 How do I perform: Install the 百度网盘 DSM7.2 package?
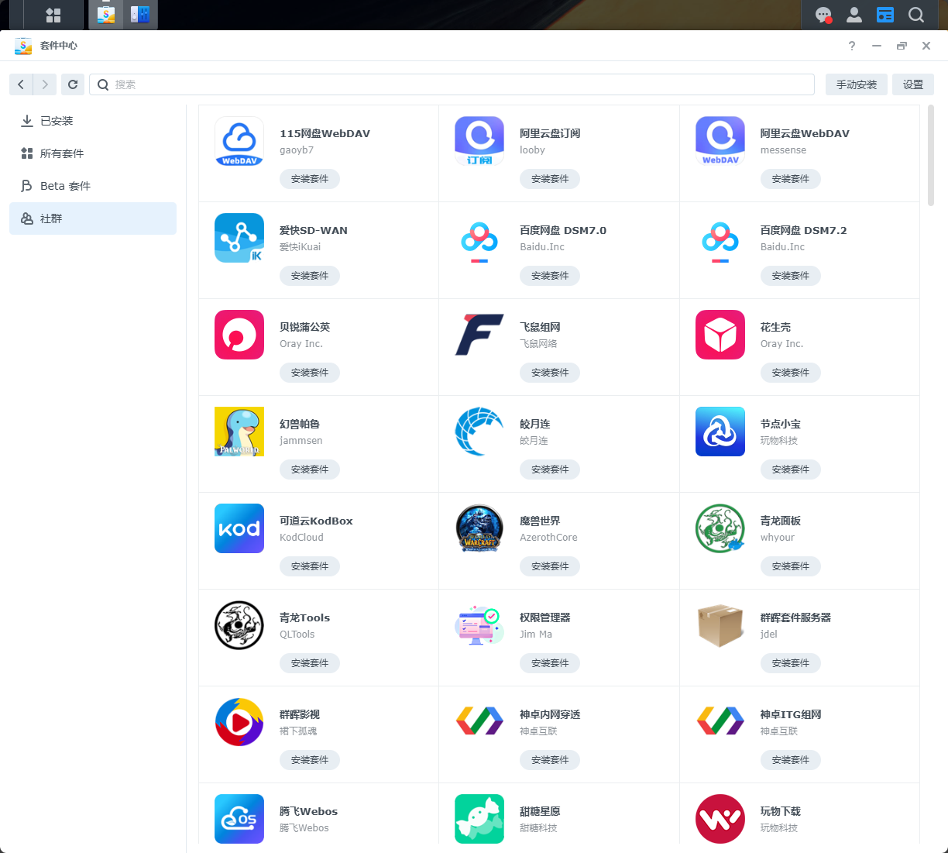pos(791,276)
